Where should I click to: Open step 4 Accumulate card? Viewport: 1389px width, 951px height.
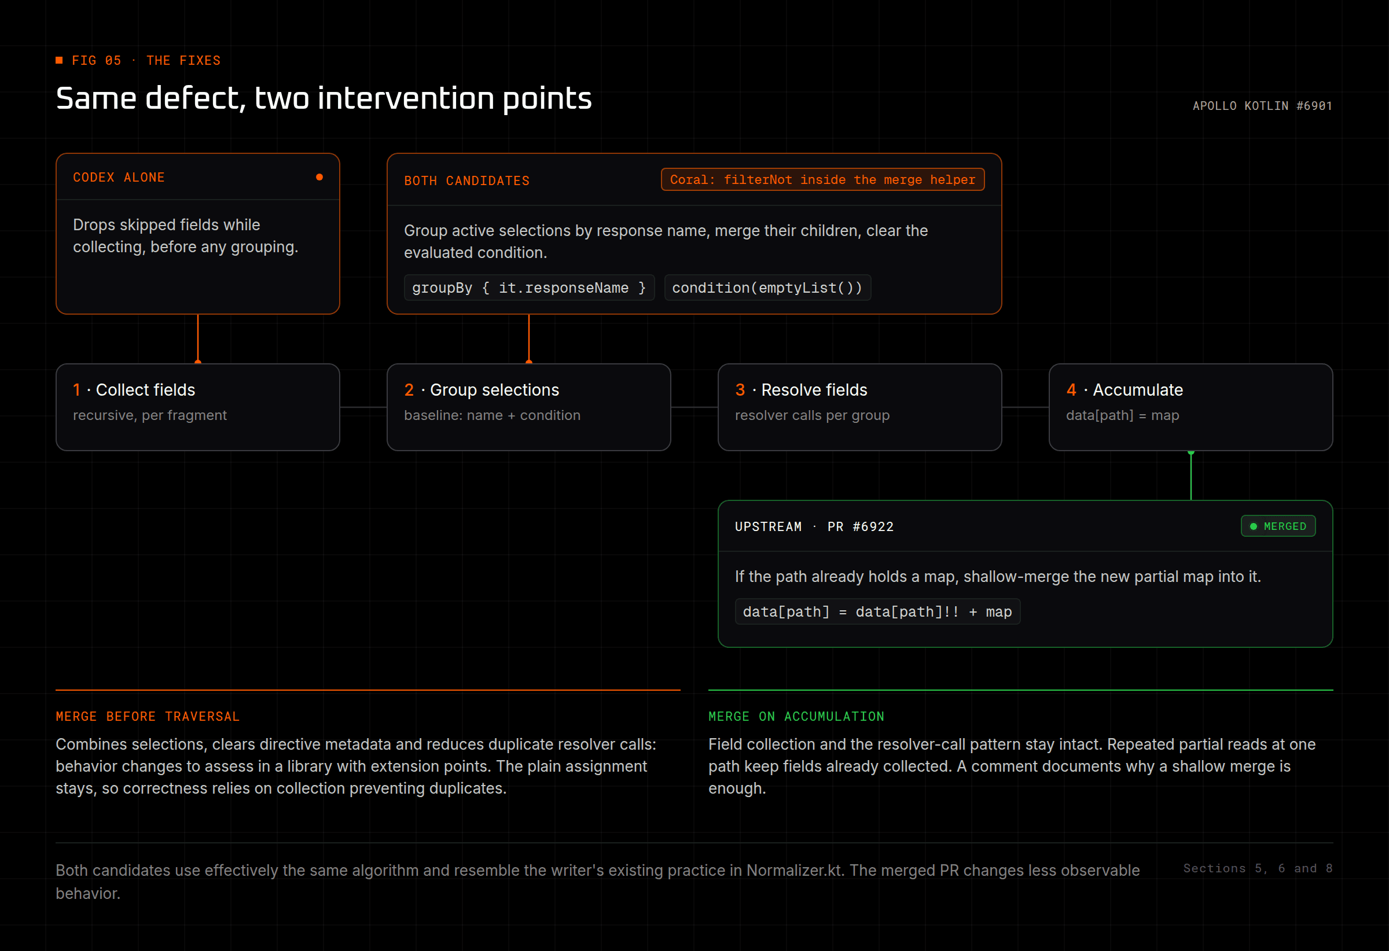click(1190, 407)
